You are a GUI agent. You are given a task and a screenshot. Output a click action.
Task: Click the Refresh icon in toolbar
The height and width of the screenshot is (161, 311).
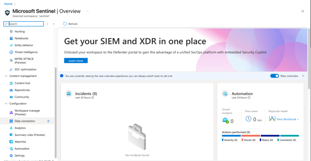65,24
